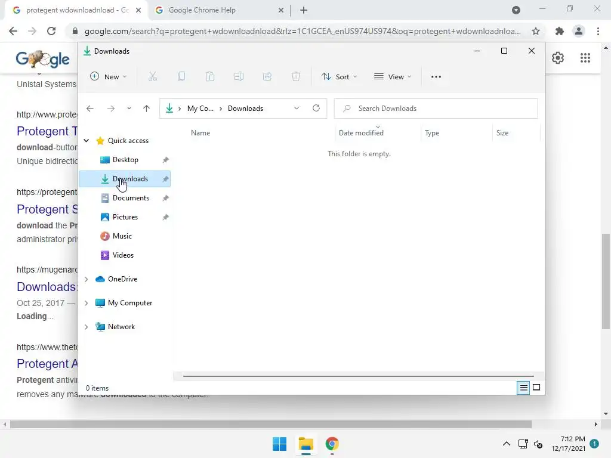Go forward in File Explorer navigation
The height and width of the screenshot is (458, 611).
[110, 109]
